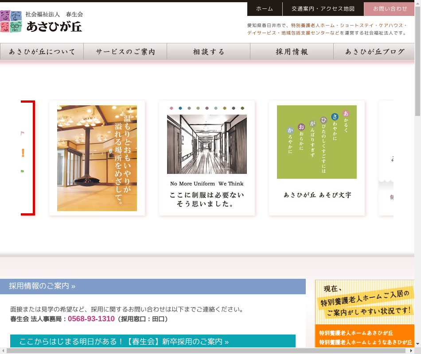Open the 新卒採用のご案内 teal banner
421x354 pixels.
tap(124, 342)
